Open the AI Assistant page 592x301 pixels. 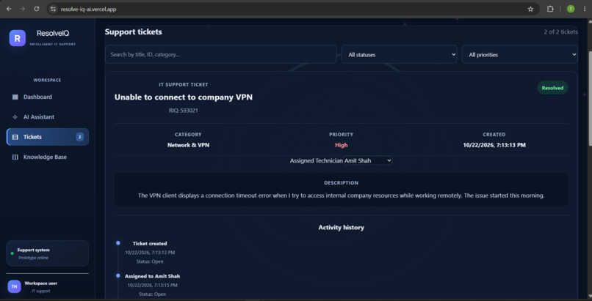(x=48, y=117)
